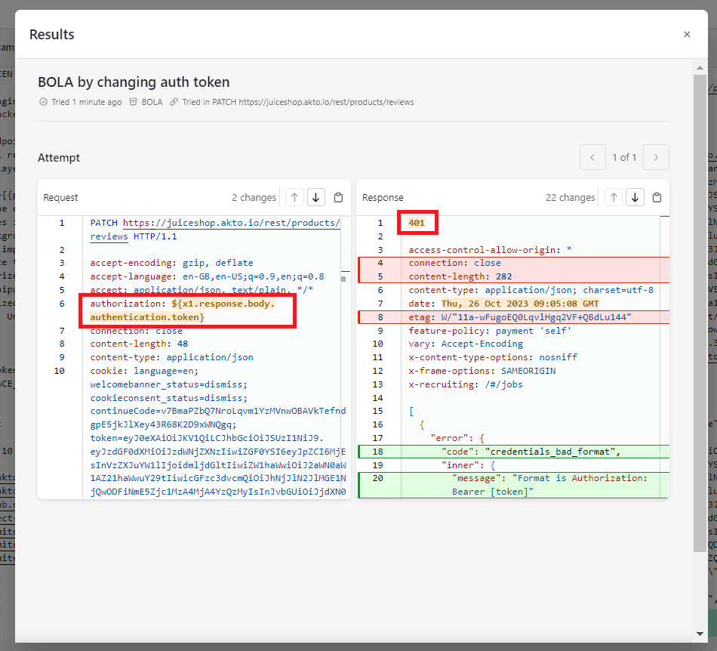Click 'x-recruiting: /#/jobs' line

[x=466, y=384]
